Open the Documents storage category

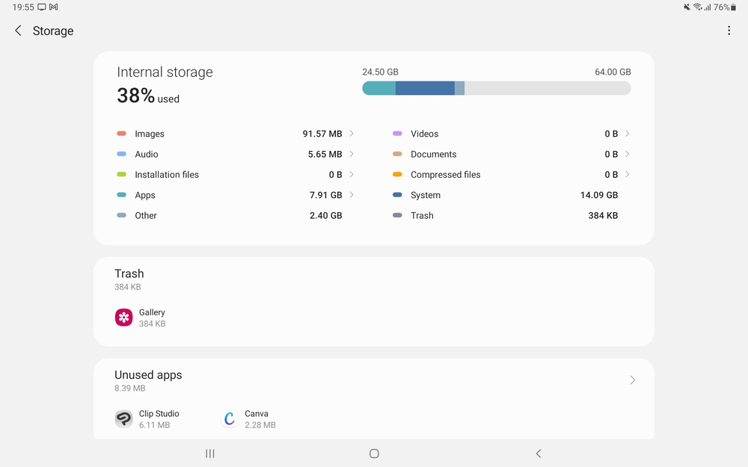pos(433,154)
